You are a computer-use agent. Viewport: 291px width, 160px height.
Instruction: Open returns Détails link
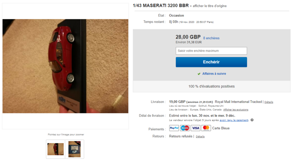tap(200, 136)
